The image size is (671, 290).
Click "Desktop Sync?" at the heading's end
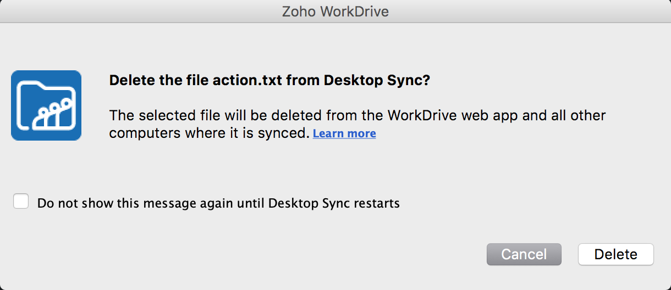click(x=377, y=80)
